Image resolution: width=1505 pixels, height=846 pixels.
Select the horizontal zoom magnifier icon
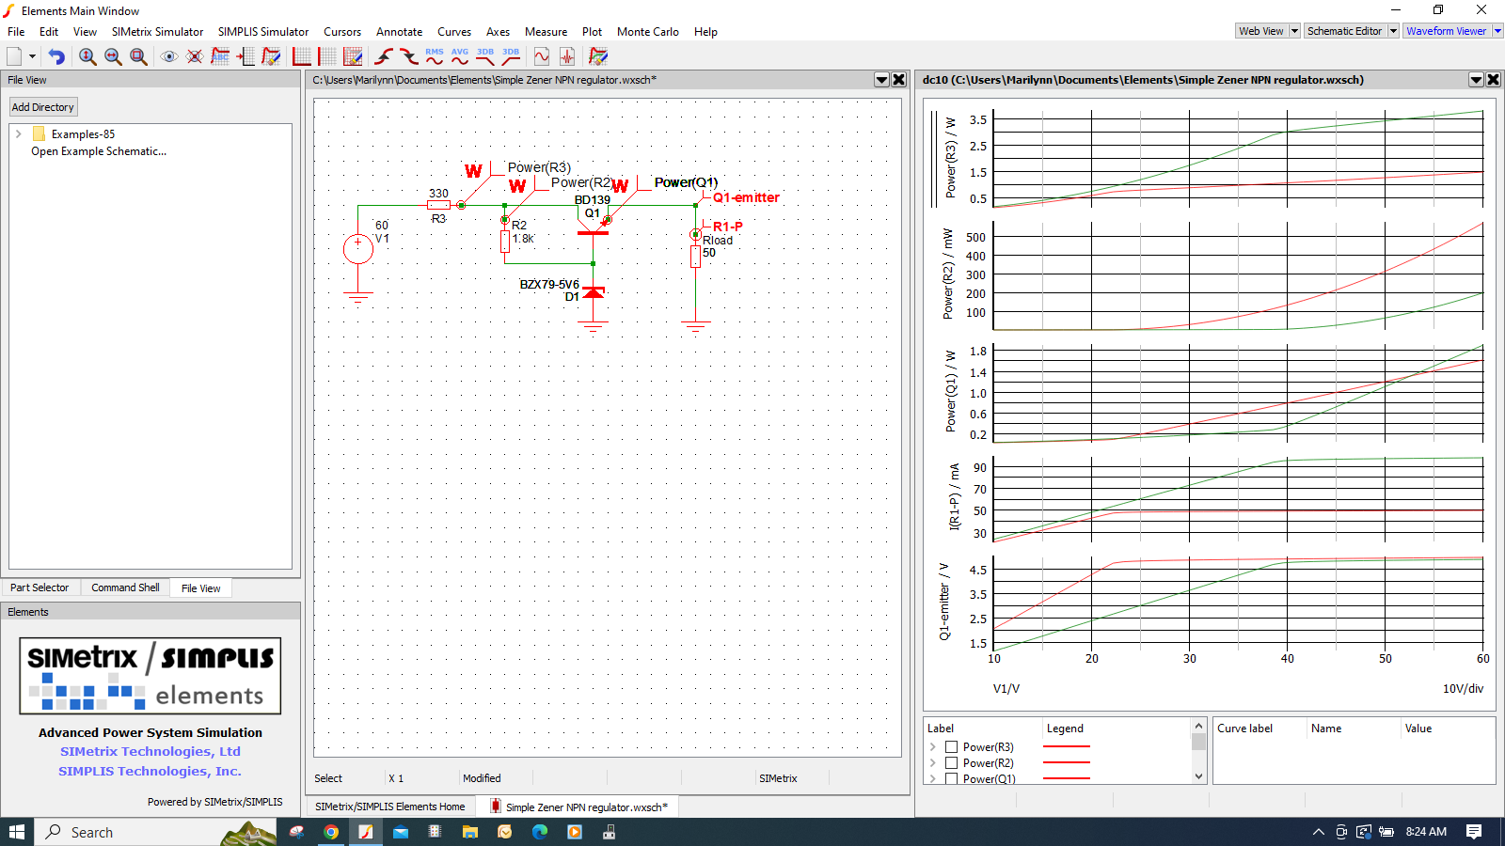[x=113, y=56]
